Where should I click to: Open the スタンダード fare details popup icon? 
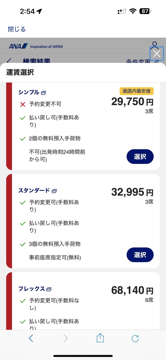point(54,191)
